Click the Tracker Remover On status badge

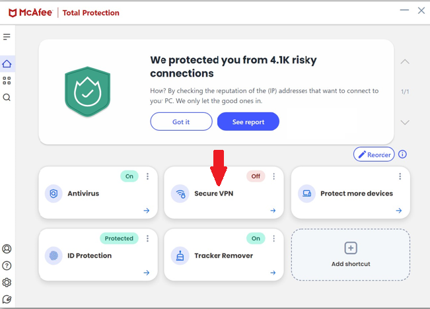(x=256, y=238)
